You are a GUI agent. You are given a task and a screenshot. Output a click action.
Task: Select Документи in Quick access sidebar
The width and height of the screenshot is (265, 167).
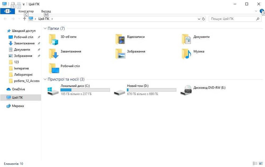[x=22, y=49]
